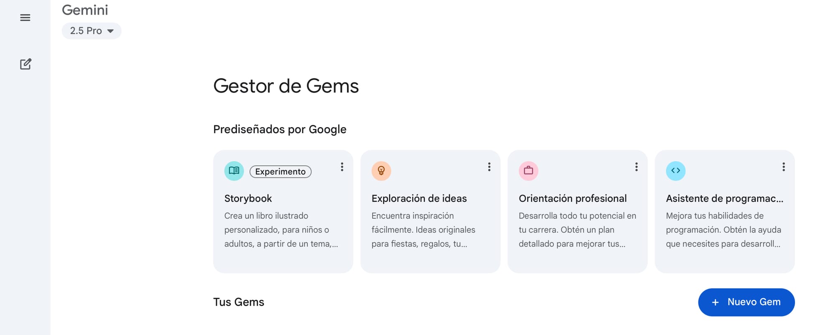This screenshot has width=836, height=335.
Task: Open more options for Asistente de programación card
Action: (x=783, y=167)
